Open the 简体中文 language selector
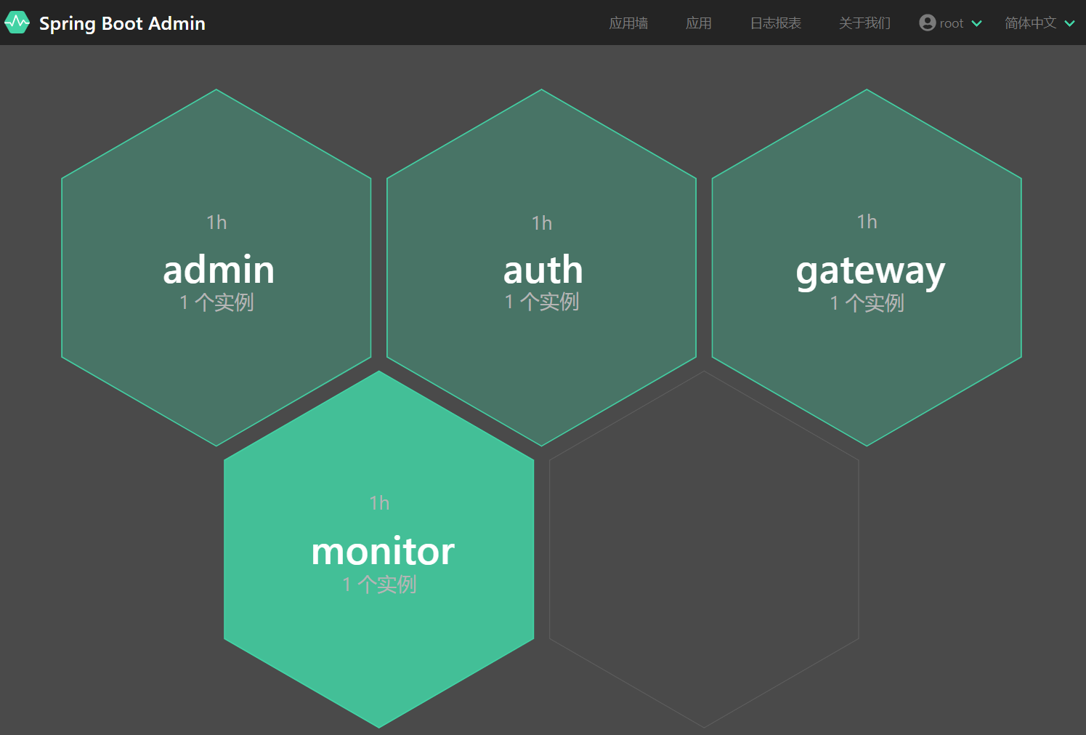Viewport: 1086px width, 735px height. 1030,23
